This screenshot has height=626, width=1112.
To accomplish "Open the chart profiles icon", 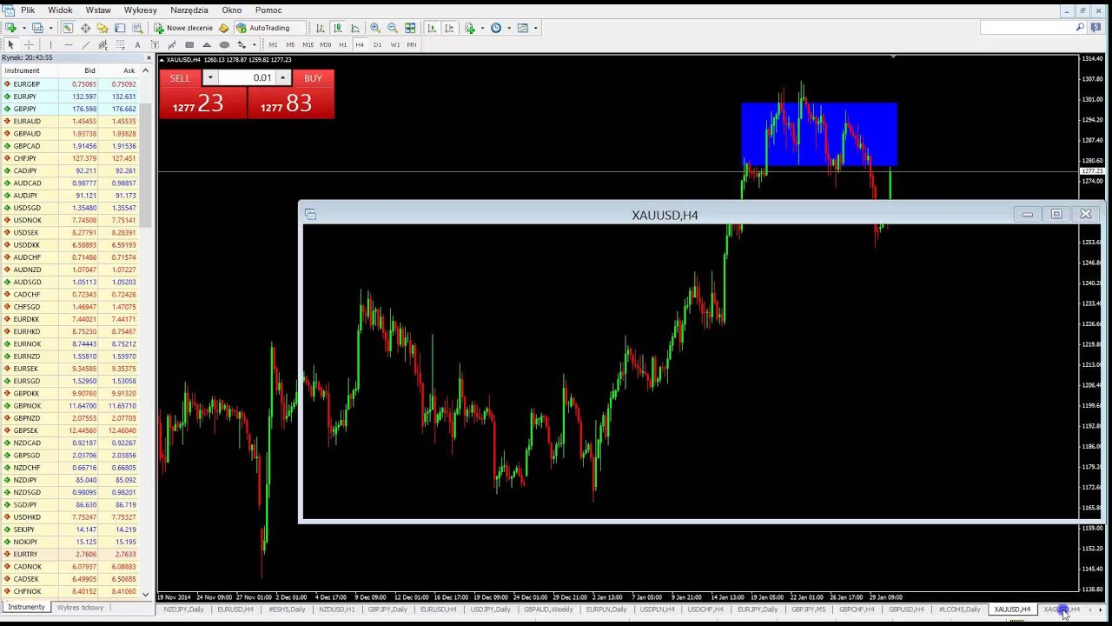I will 37,28.
